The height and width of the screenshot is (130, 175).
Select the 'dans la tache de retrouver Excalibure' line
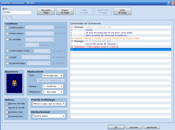[x=121, y=35]
